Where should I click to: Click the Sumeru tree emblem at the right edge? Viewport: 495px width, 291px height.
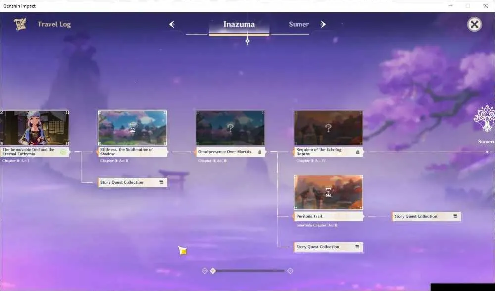tap(485, 118)
